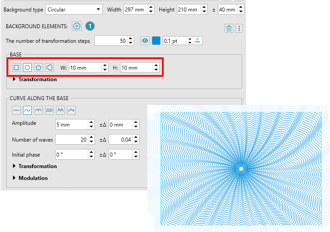
Task: Select the circle base shape
Action: pos(27,68)
